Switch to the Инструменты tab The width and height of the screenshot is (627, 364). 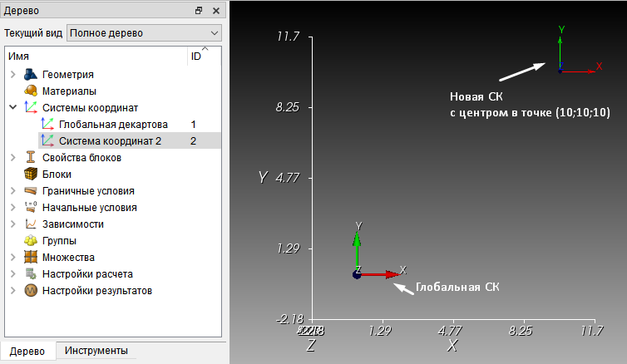pos(96,351)
